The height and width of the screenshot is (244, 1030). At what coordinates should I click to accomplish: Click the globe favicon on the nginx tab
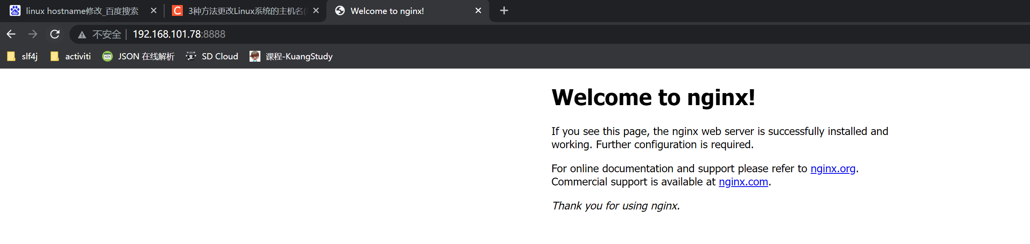(x=340, y=11)
